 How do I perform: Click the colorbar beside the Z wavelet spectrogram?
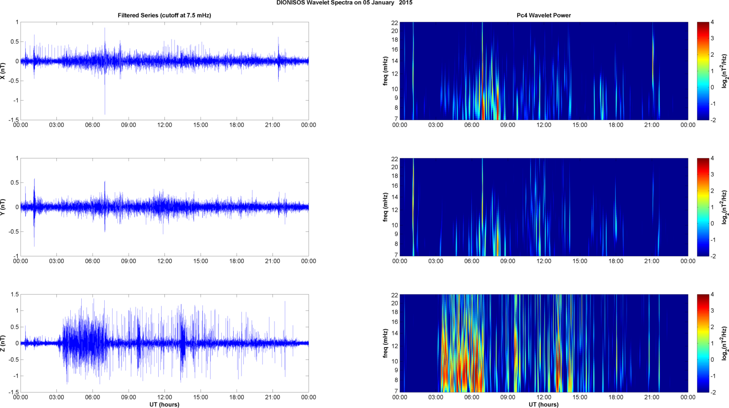703,344
